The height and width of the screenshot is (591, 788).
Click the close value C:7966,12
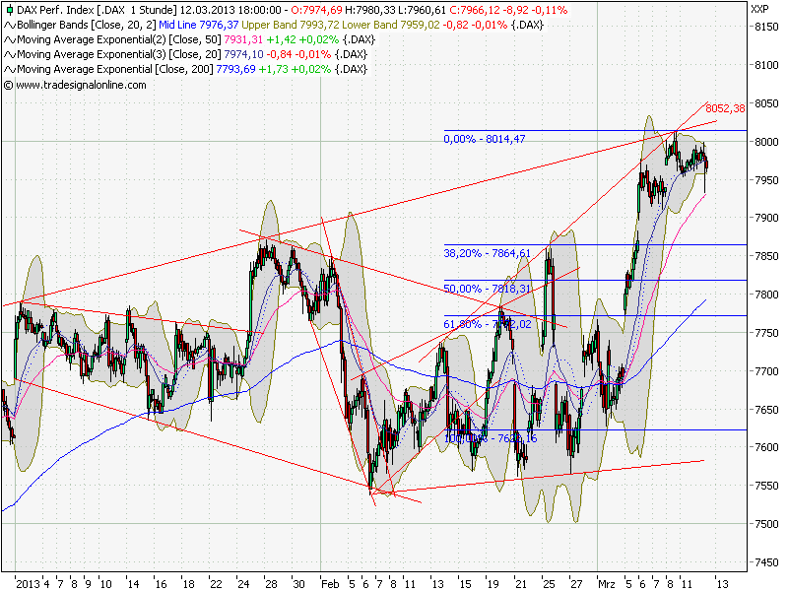(x=474, y=10)
